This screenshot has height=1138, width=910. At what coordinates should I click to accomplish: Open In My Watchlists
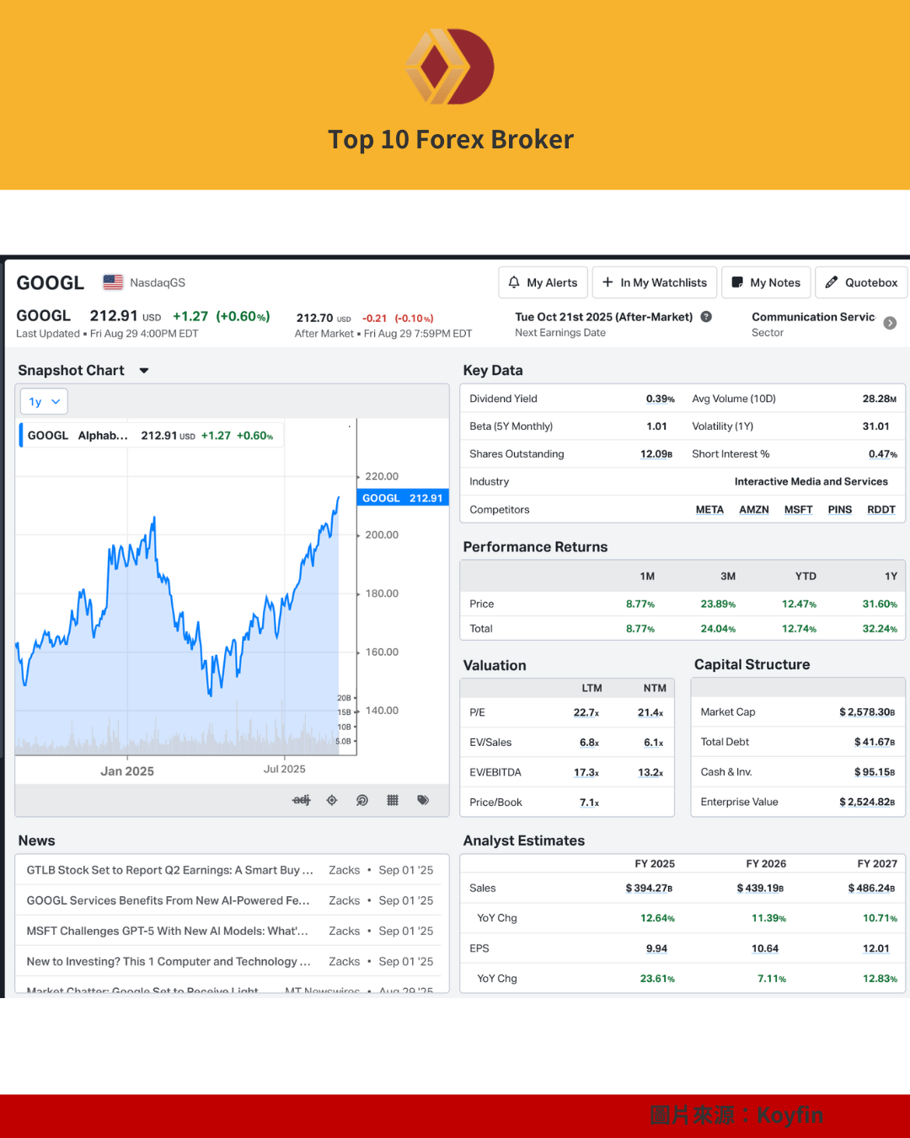pos(655,282)
